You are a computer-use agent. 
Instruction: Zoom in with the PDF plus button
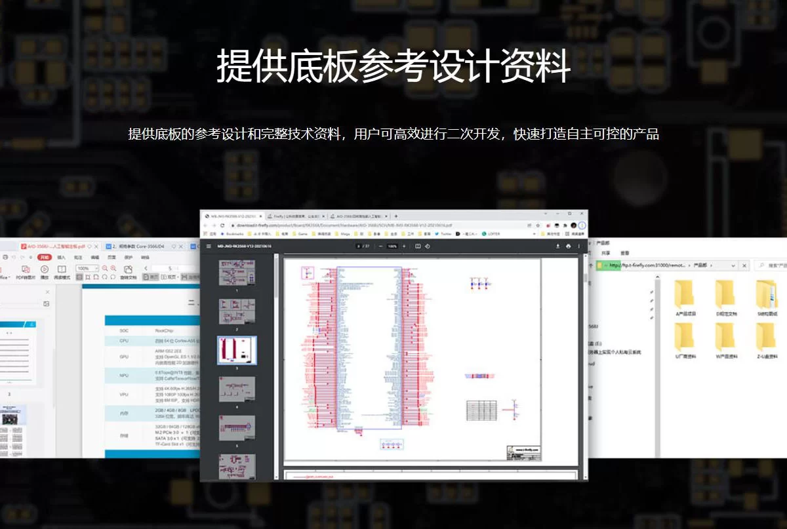[x=404, y=246]
